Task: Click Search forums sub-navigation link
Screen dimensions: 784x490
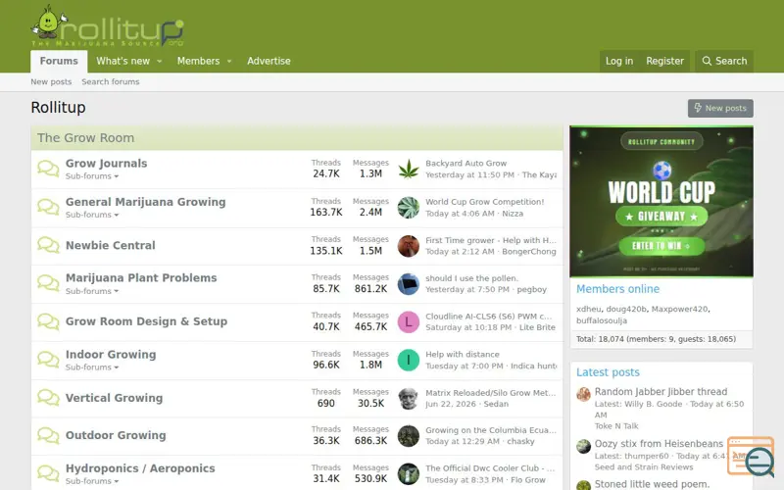Action: coord(111,81)
